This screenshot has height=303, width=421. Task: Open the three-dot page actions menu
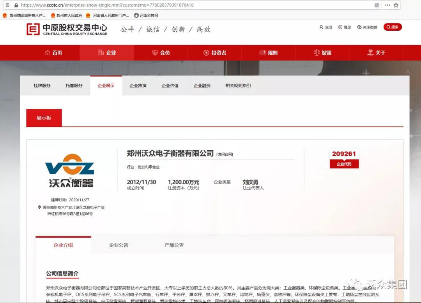click(387, 5)
